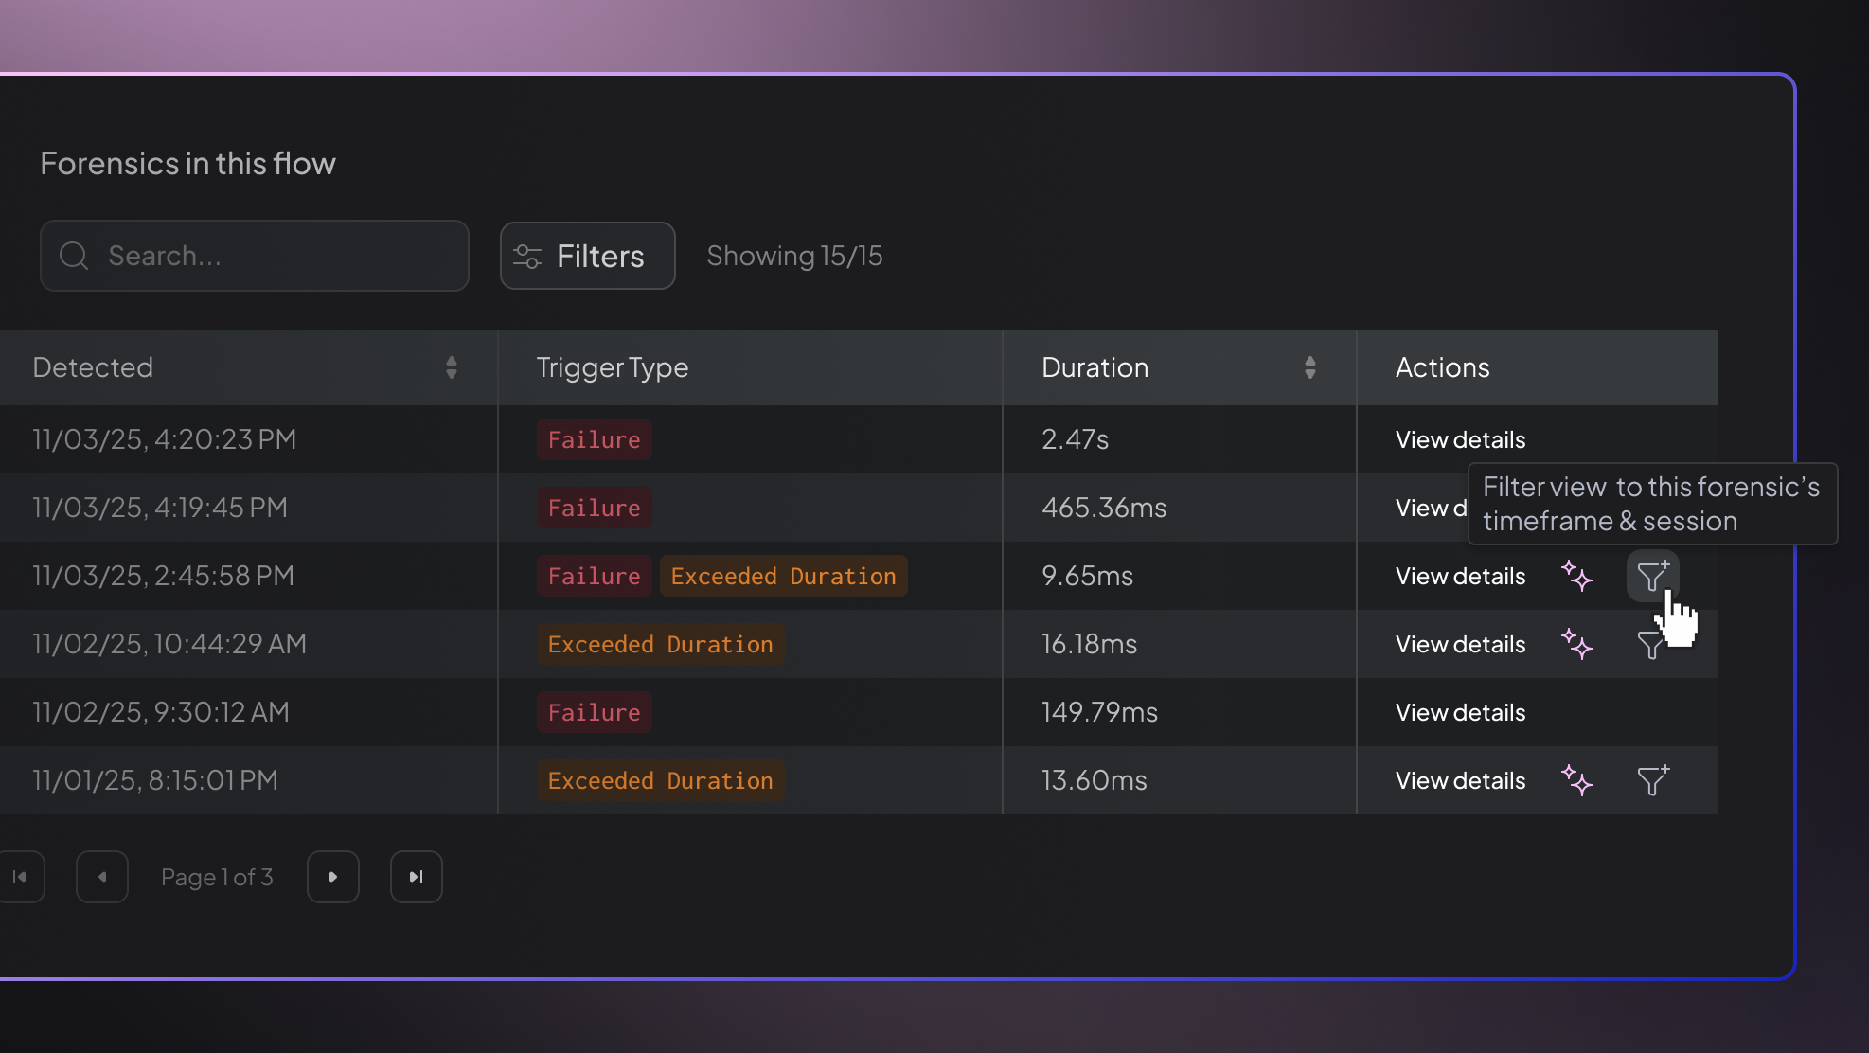
Task: Go to previous page arrow
Action: click(102, 877)
